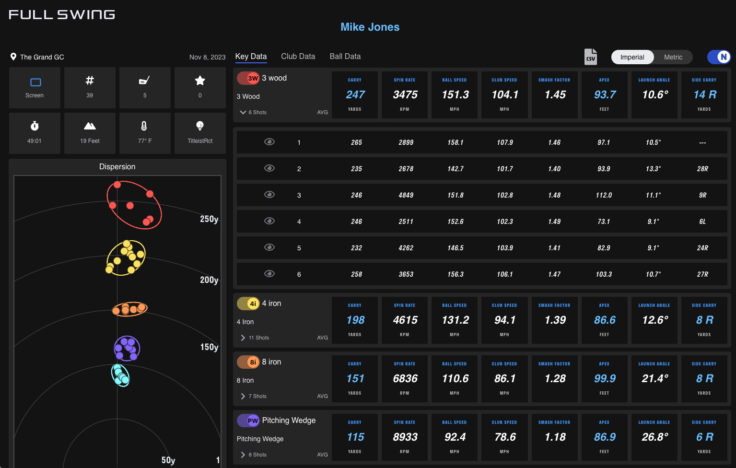
Task: Open the clubs icon showing 5
Action: 145,87
